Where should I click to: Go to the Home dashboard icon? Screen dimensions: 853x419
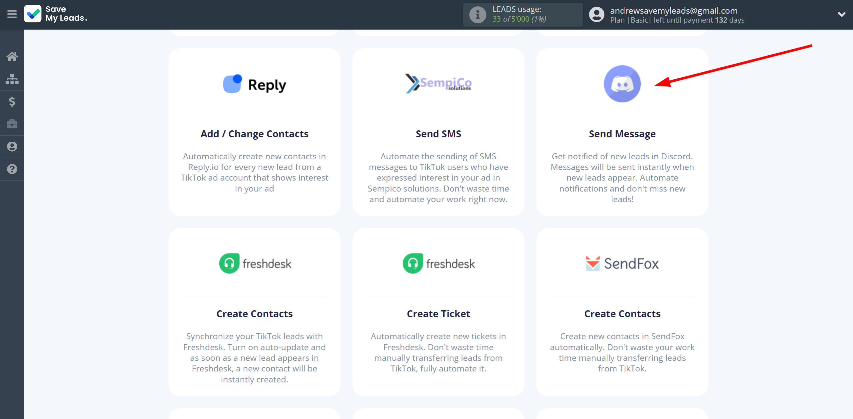tap(12, 57)
